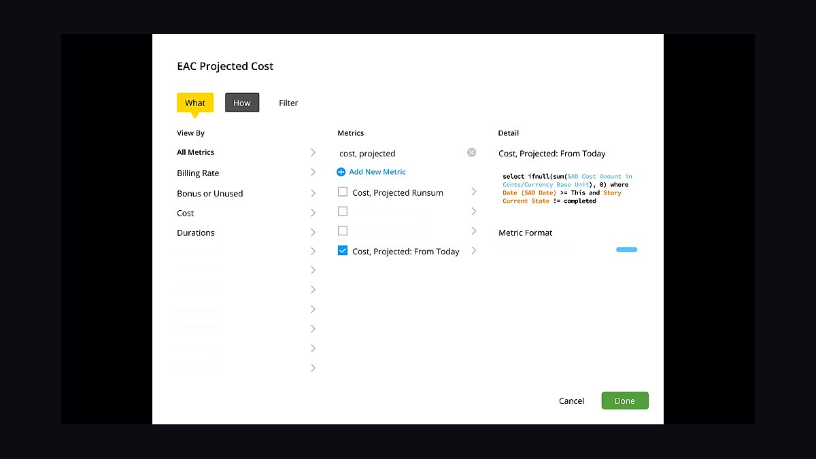Screen dimensions: 816x459
Task: Expand All Metrics chevron
Action: click(313, 152)
